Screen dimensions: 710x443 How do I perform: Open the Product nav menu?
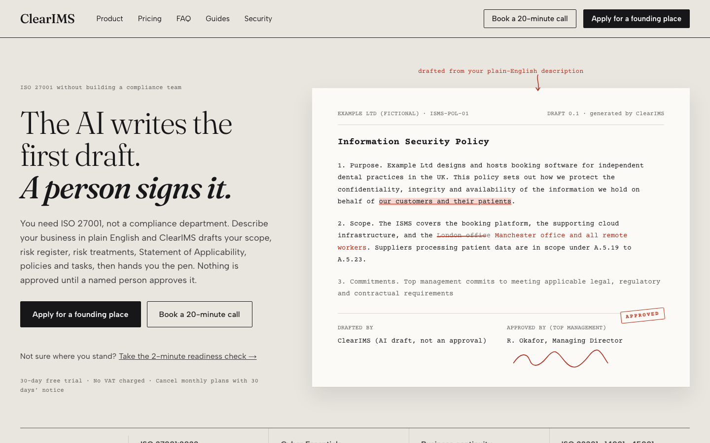click(x=109, y=19)
